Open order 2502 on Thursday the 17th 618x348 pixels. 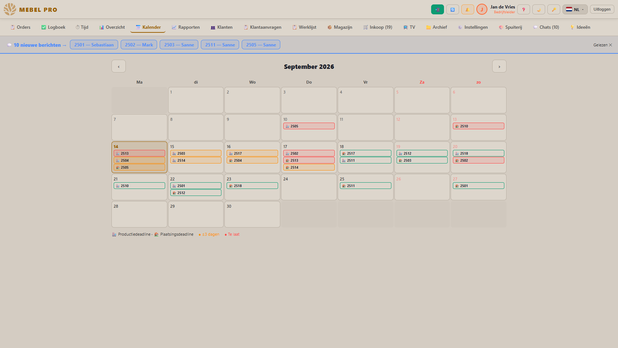[x=309, y=153]
